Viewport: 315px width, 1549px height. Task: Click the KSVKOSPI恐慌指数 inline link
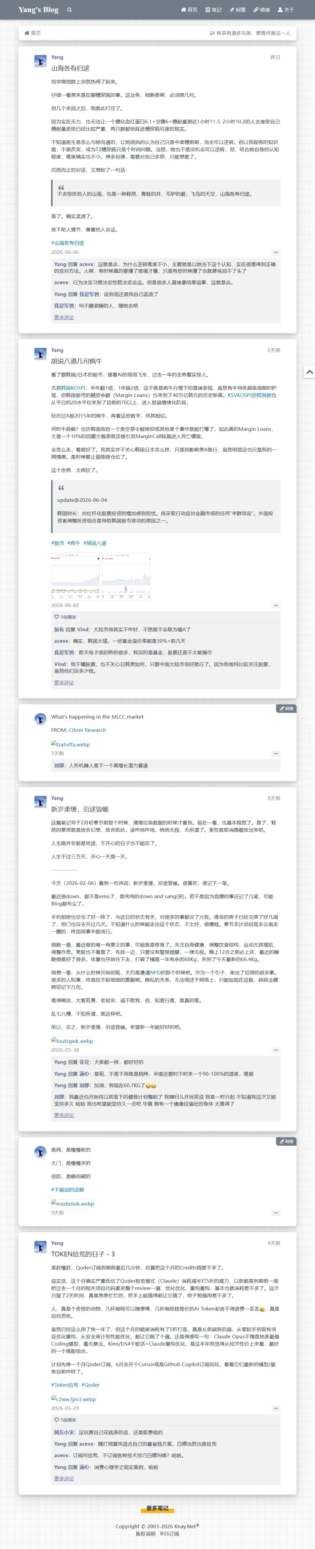pyautogui.click(x=249, y=395)
